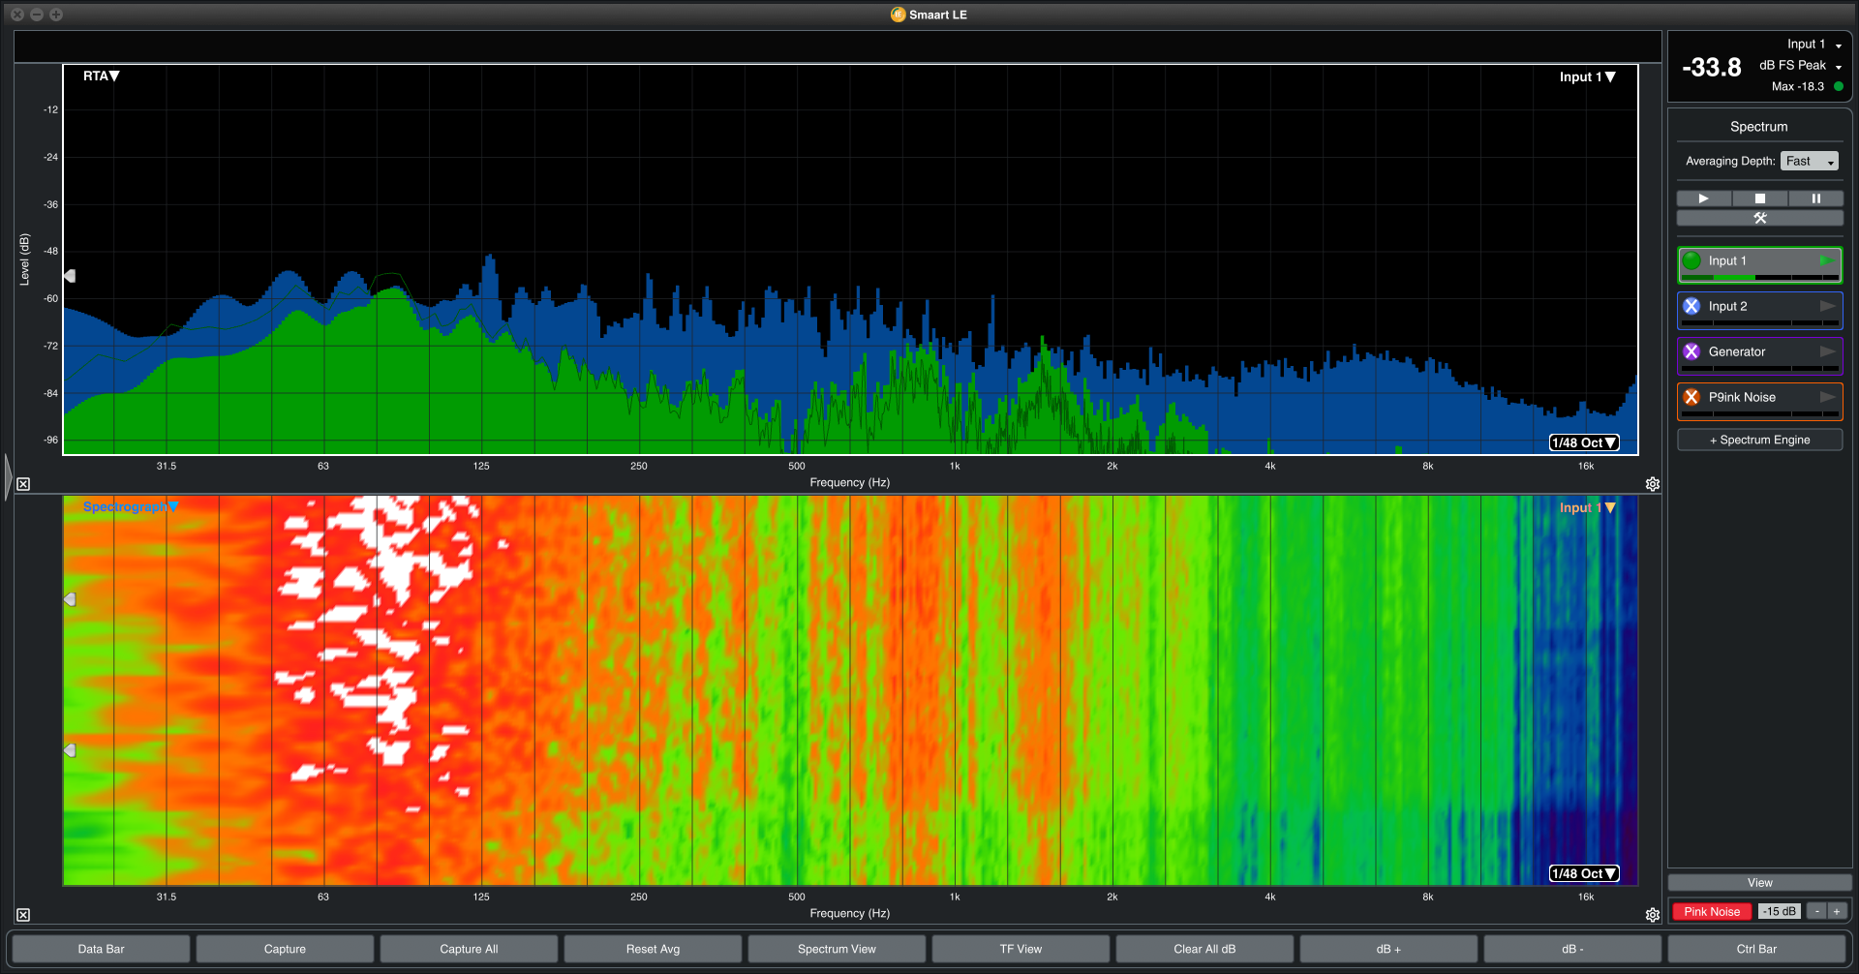
Task: Click the Input 1 green level meter bar
Action: [1759, 278]
